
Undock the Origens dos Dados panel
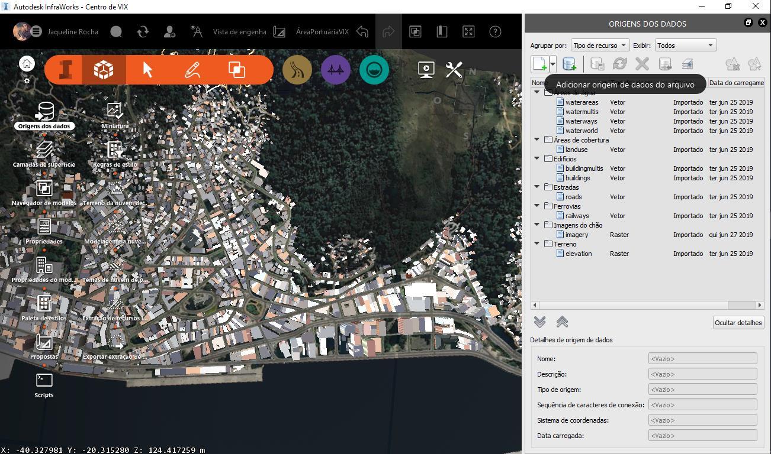748,22
